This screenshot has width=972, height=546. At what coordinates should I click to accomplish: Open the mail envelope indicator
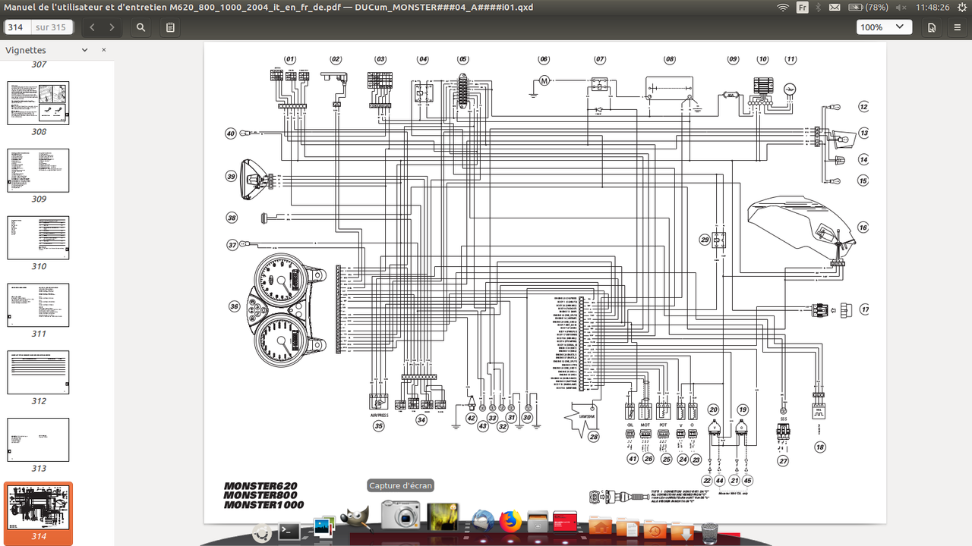tap(835, 7)
